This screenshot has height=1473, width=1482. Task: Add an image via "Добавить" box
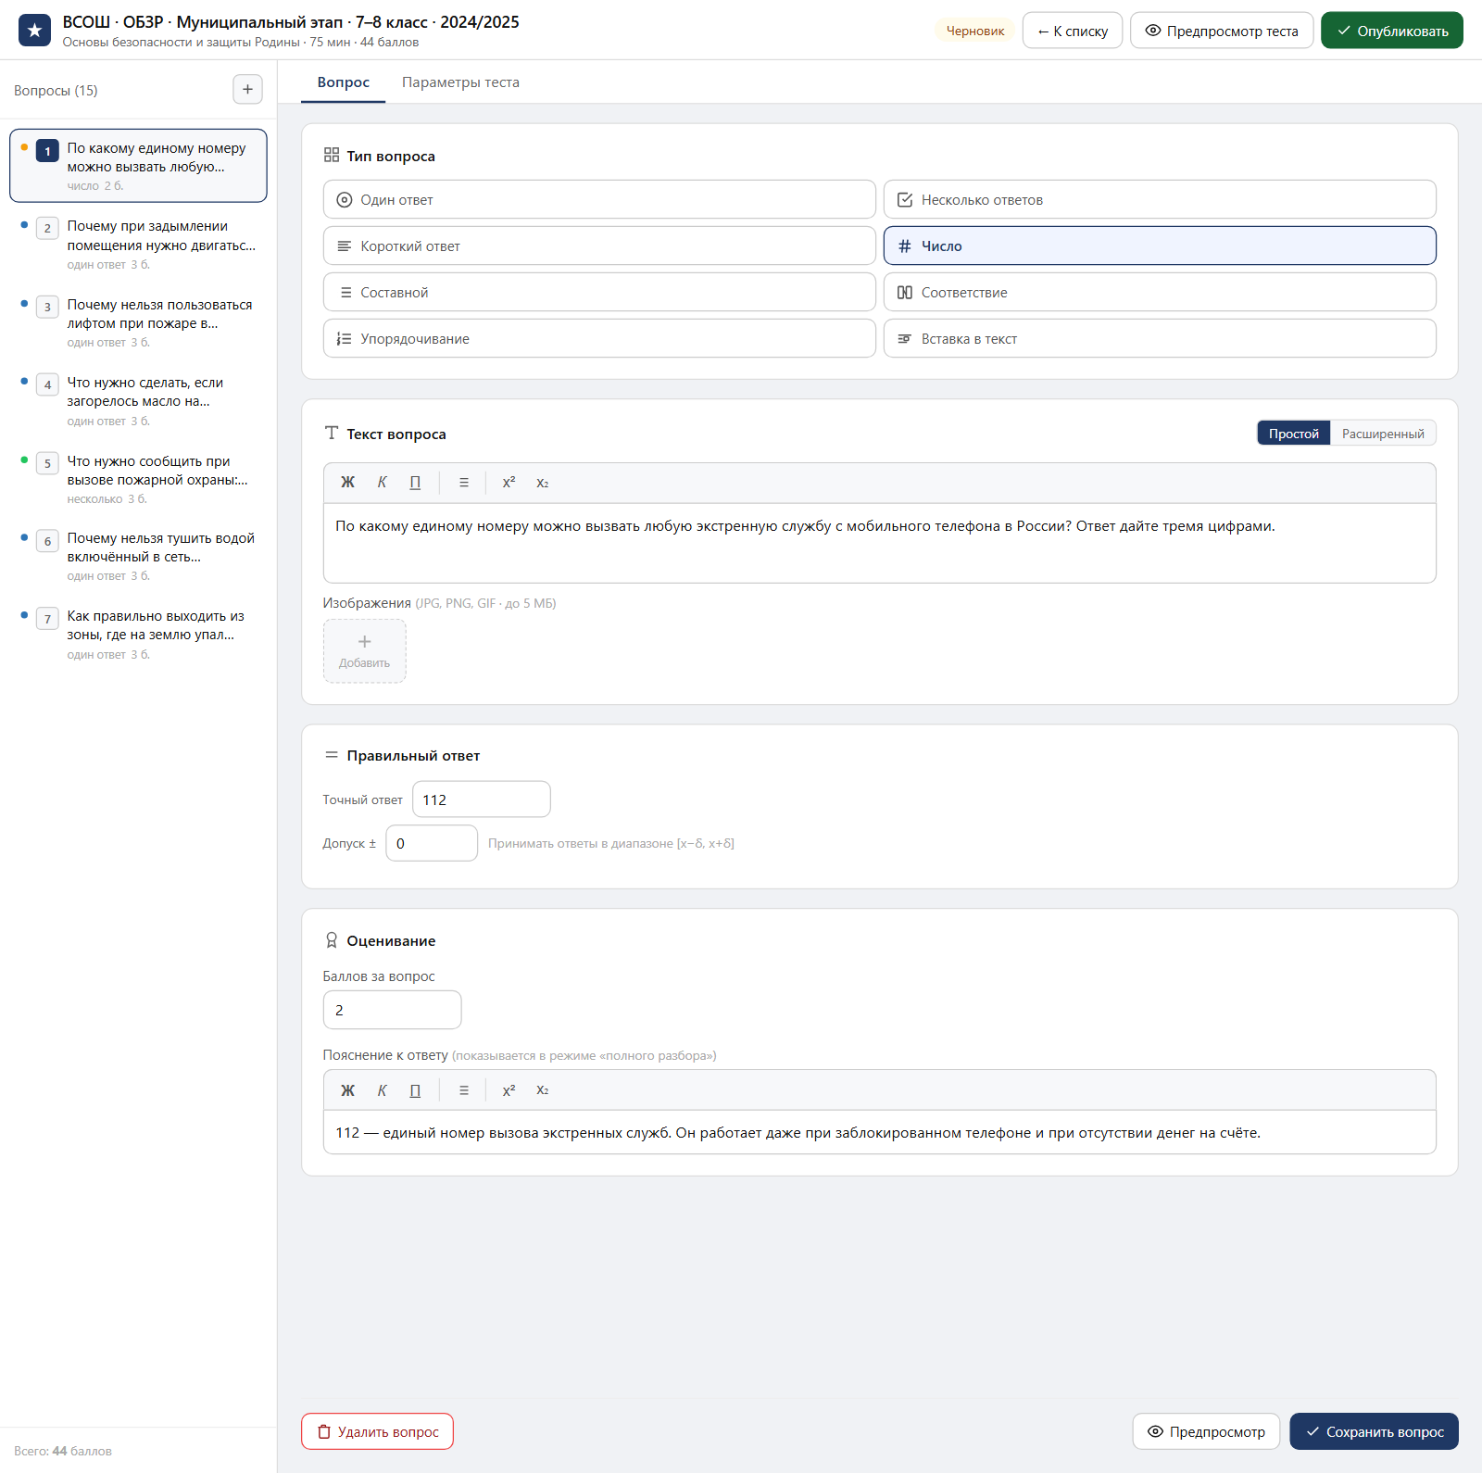click(x=365, y=651)
